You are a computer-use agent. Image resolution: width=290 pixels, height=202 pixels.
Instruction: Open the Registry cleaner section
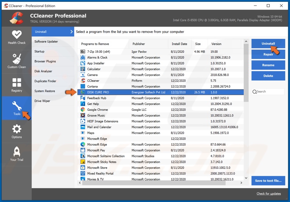(17, 85)
